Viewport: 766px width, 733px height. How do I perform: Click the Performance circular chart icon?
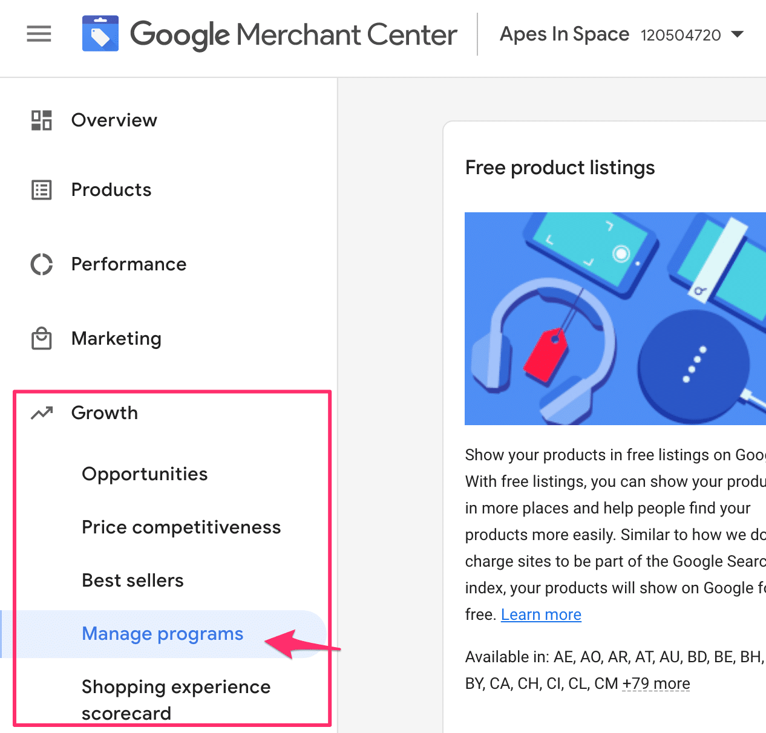(42, 264)
